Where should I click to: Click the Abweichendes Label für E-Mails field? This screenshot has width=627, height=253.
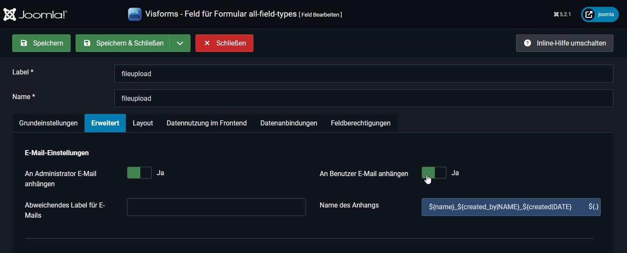click(216, 207)
